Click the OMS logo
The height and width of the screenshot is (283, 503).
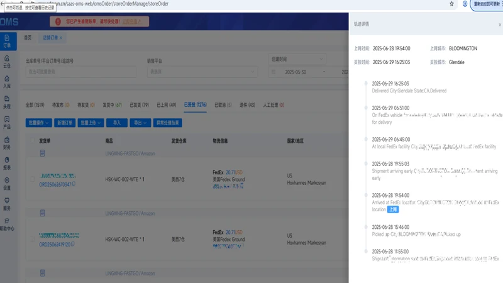point(9,22)
